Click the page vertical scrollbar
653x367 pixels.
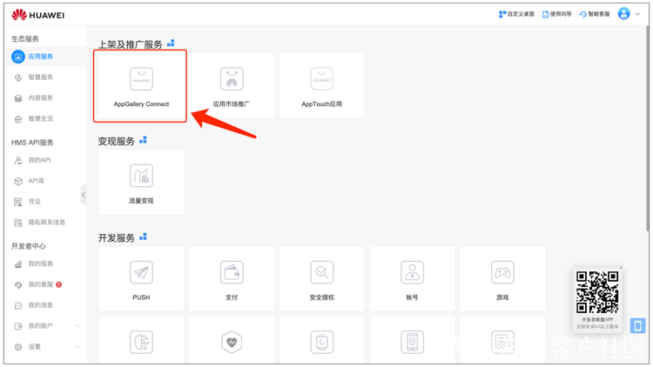point(648,129)
